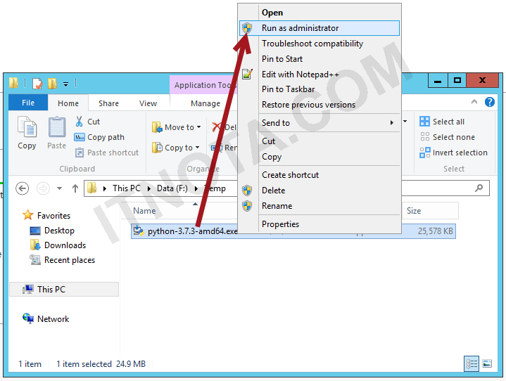This screenshot has height=381, width=506.
Task: Click the Forward navigation arrow
Action: 43,188
